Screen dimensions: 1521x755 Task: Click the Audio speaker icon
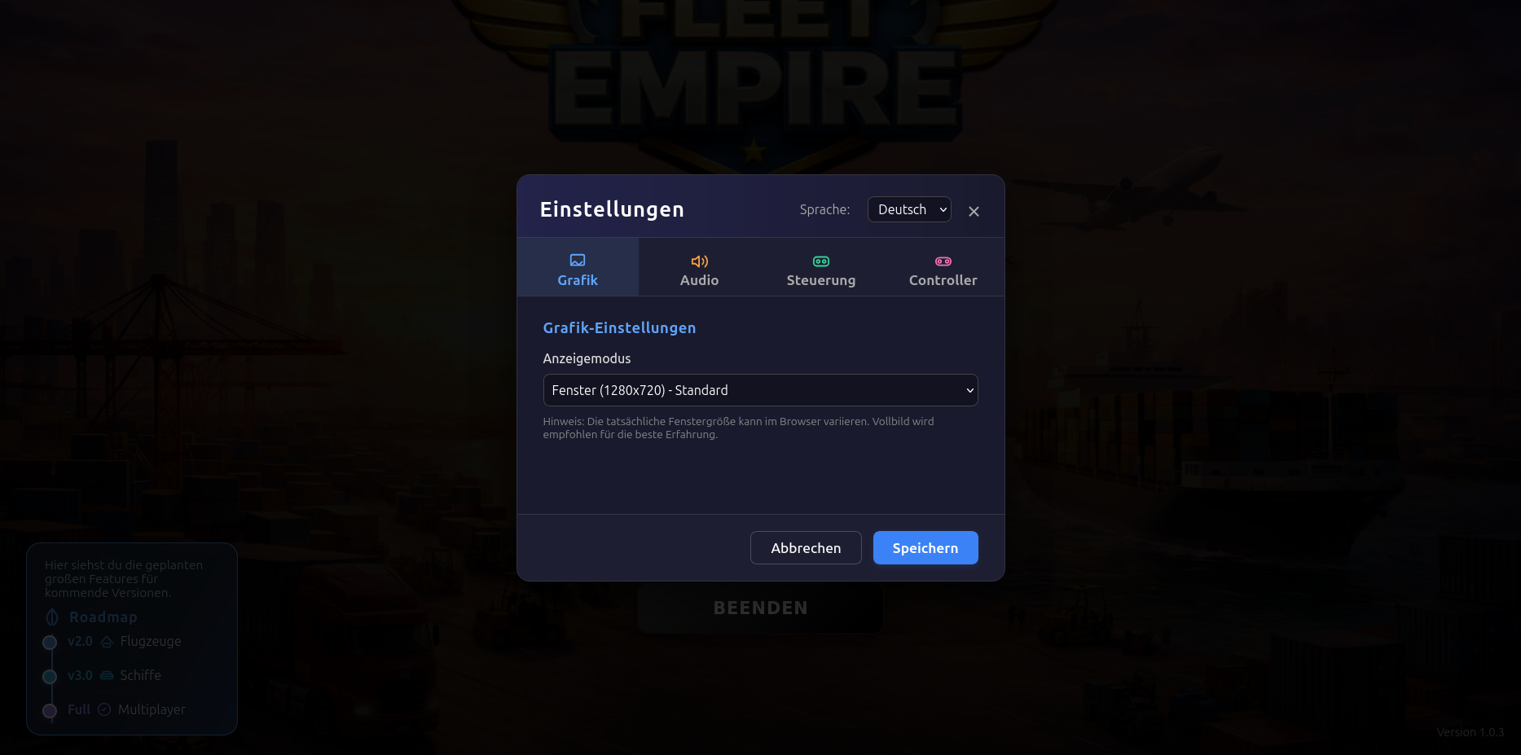(700, 261)
